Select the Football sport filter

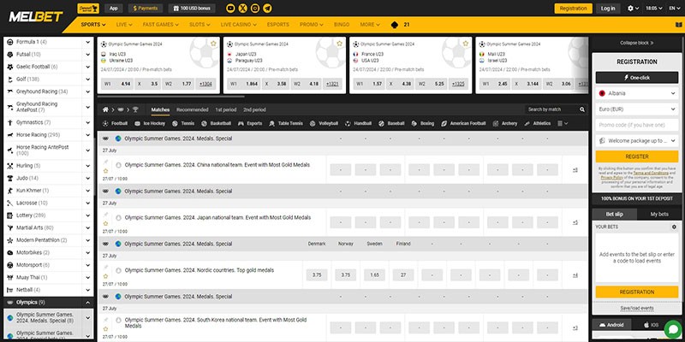115,123
